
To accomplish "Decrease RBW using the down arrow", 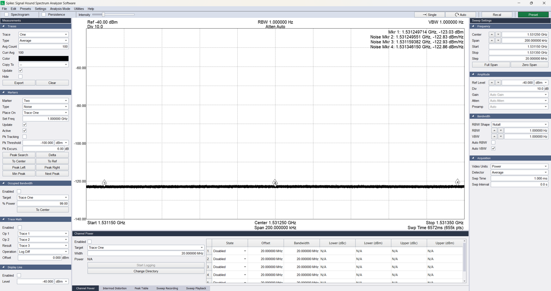I will (501, 131).
